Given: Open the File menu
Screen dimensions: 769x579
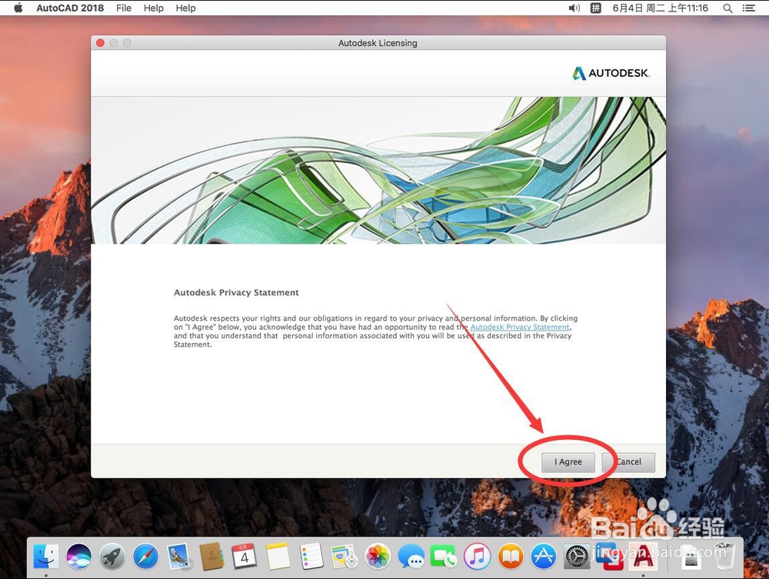Looking at the screenshot, I should click(x=124, y=8).
